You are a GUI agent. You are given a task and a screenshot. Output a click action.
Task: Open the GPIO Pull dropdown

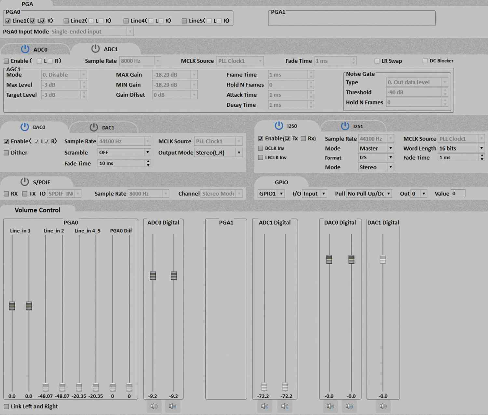[369, 194]
